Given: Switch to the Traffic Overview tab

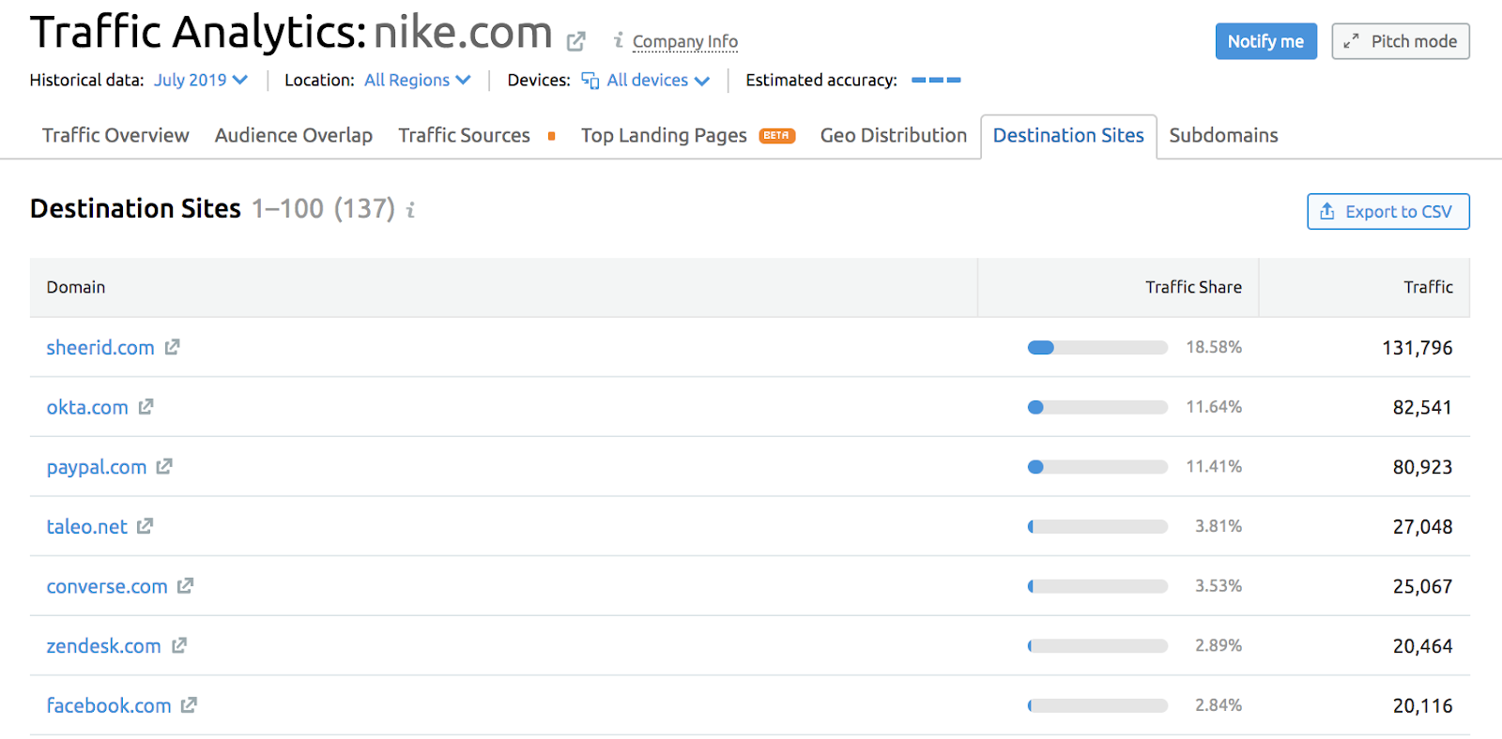Looking at the screenshot, I should tap(115, 135).
